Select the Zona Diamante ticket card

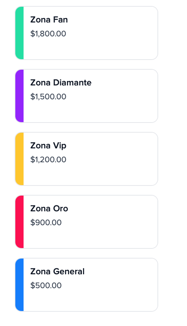click(x=86, y=96)
